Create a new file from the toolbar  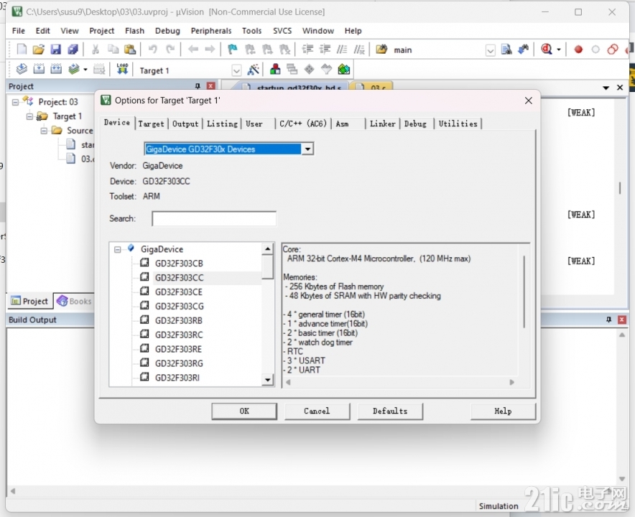[x=22, y=50]
